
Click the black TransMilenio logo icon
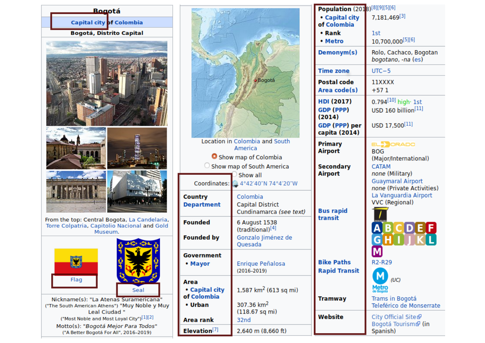tap(380, 214)
